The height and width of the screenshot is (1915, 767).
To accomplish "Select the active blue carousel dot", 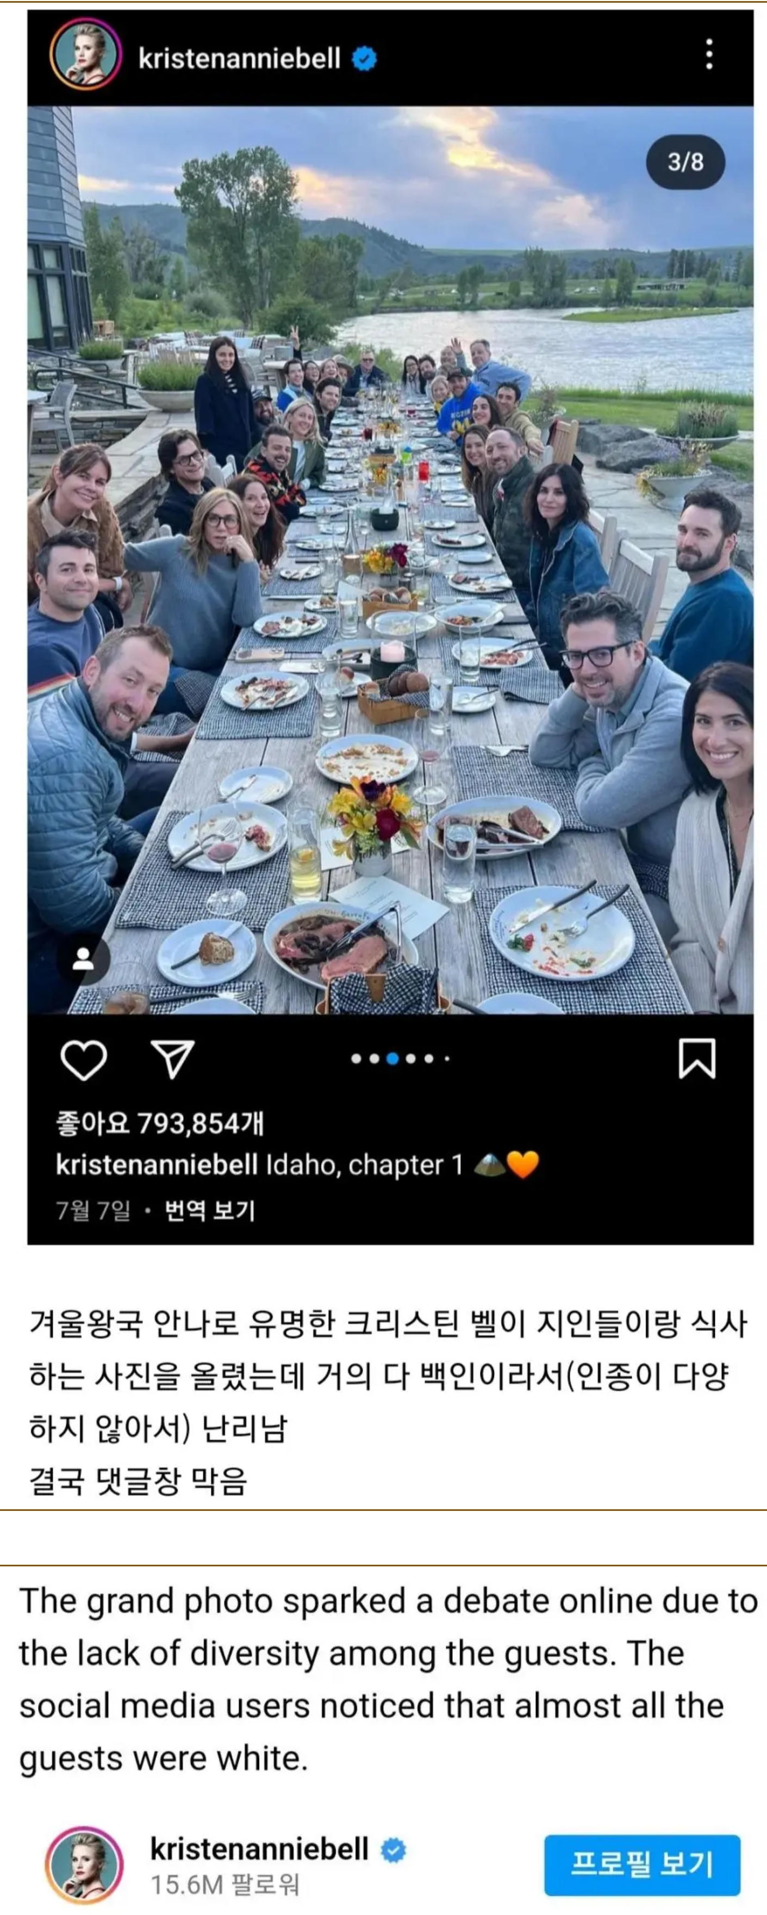I will click(392, 1058).
